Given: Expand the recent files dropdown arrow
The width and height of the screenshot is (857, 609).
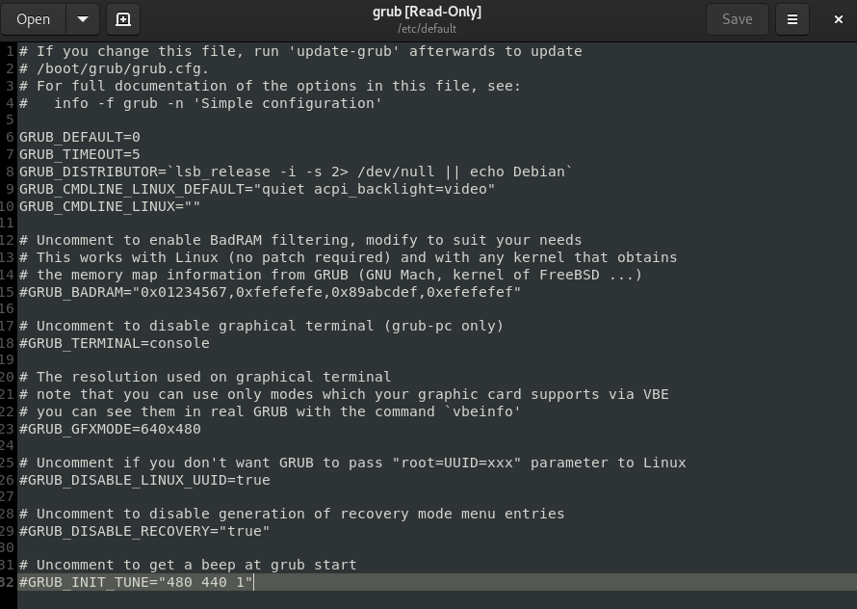Looking at the screenshot, I should (83, 19).
